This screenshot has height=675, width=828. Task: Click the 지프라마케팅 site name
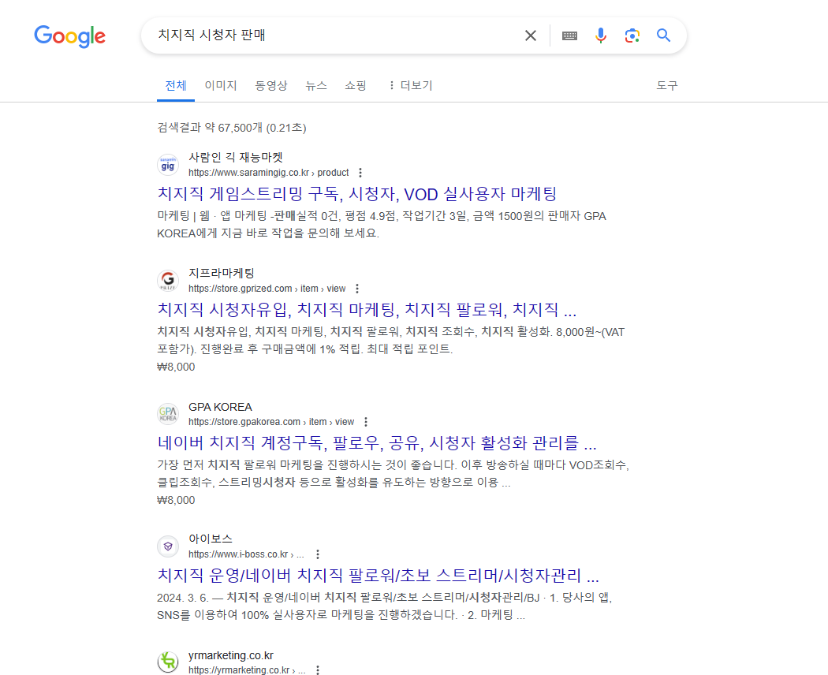pyautogui.click(x=222, y=273)
